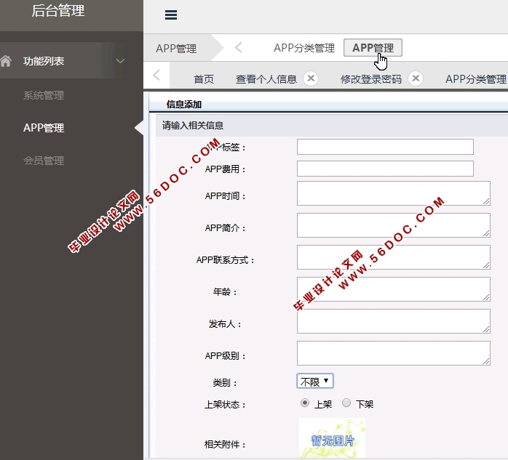Toggle the hamburger menu icon
The image size is (508, 460).
pos(171,15)
